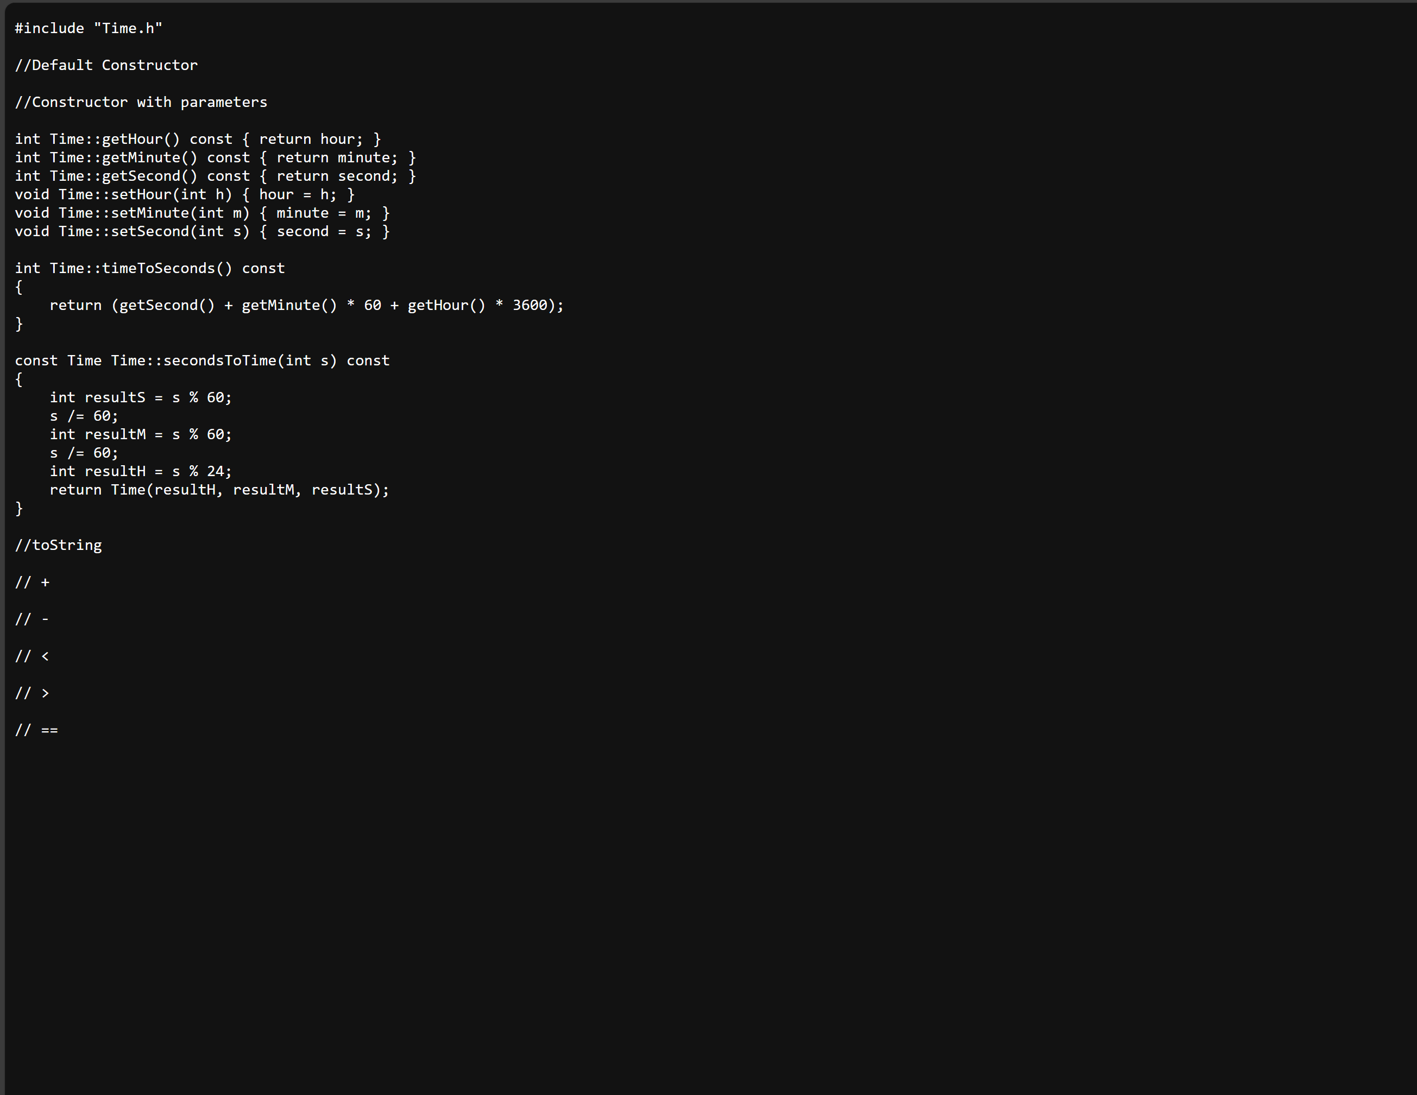Click the int resultH = s % 24 line

141,472
